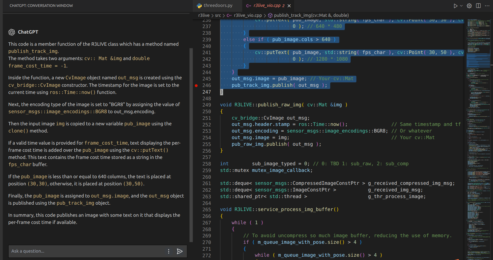The width and height of the screenshot is (493, 260).
Task: Click the r3live breadcrumb folder
Action: point(204,15)
